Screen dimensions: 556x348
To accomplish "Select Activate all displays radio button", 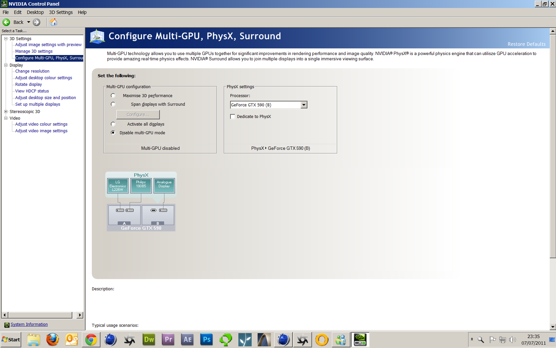I will click(113, 124).
